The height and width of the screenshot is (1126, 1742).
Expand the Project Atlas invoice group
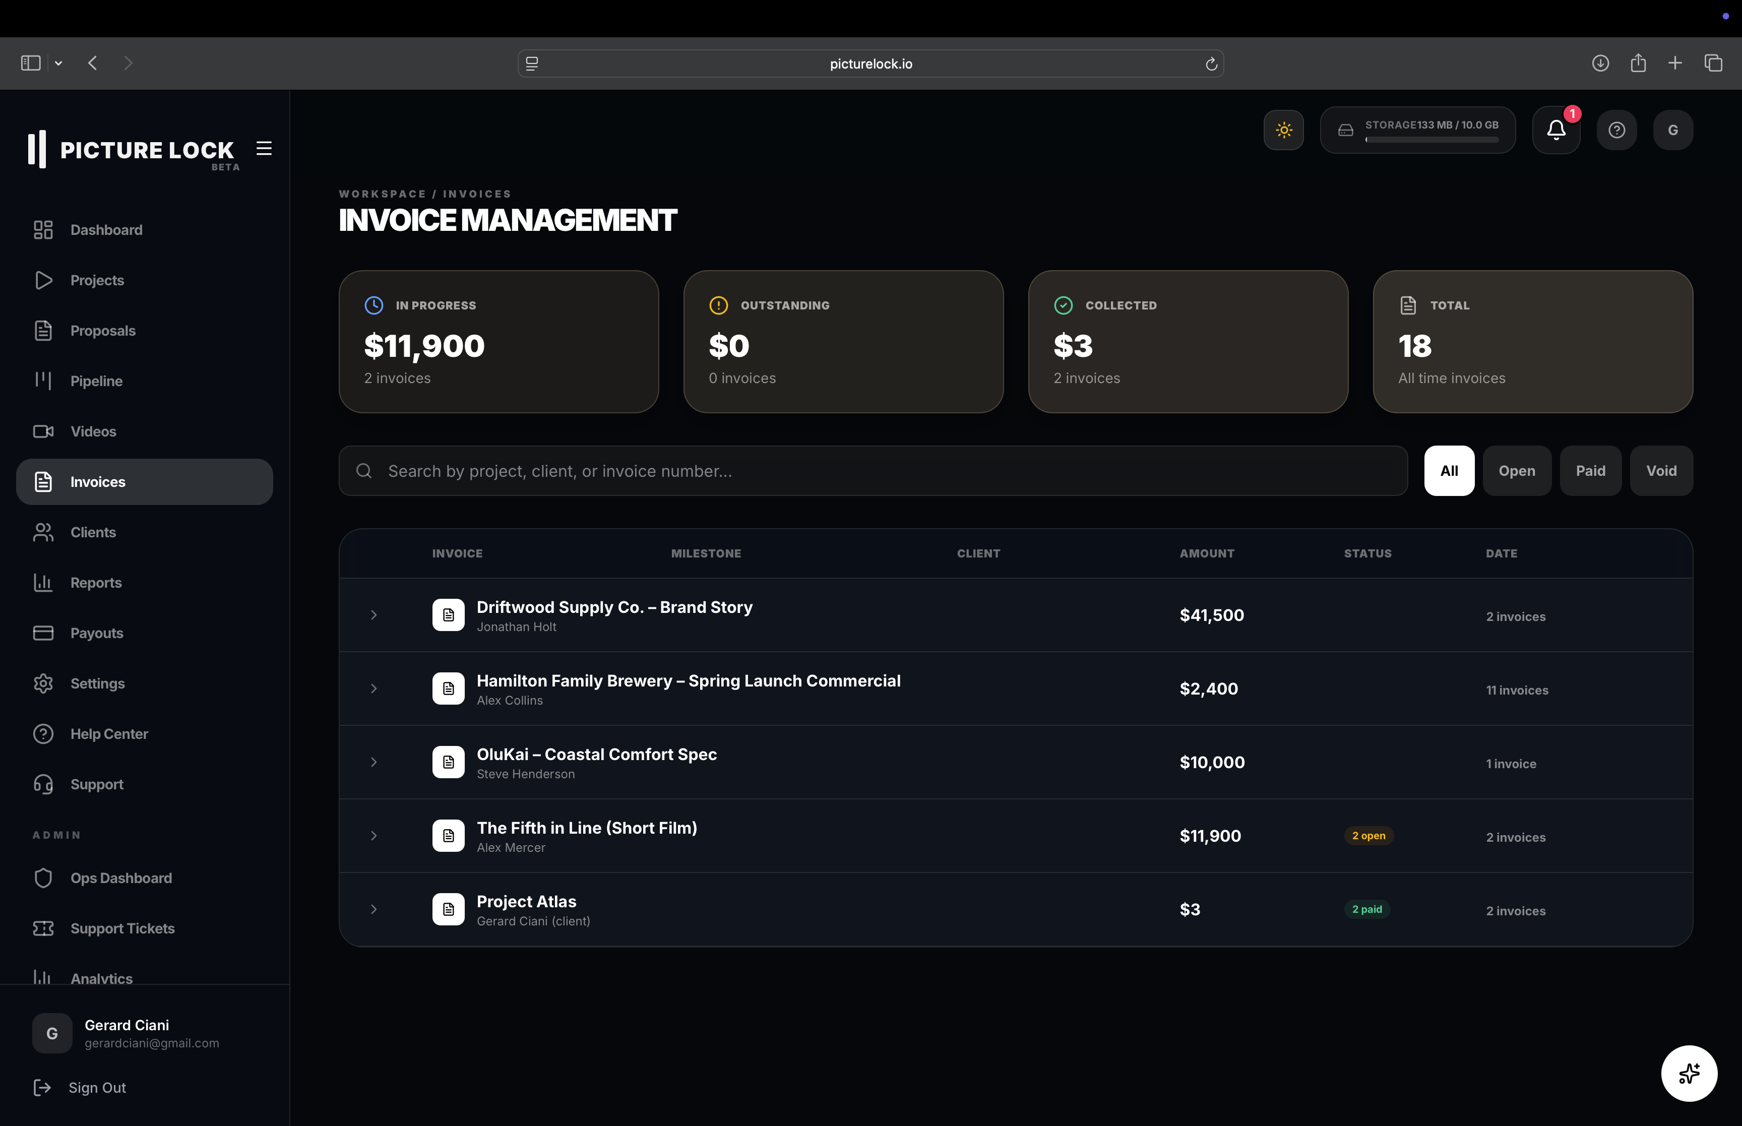[x=374, y=910]
